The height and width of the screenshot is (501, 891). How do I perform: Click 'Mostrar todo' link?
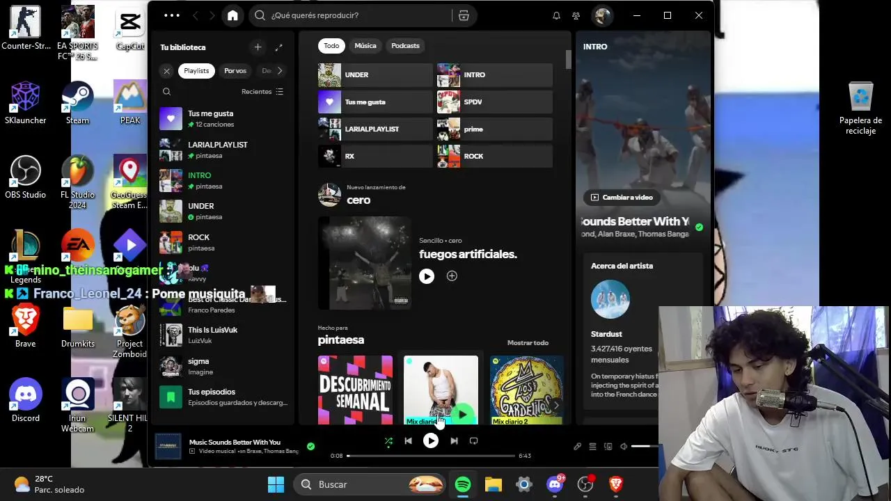[528, 342]
